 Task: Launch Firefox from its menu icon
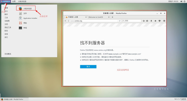21,9
